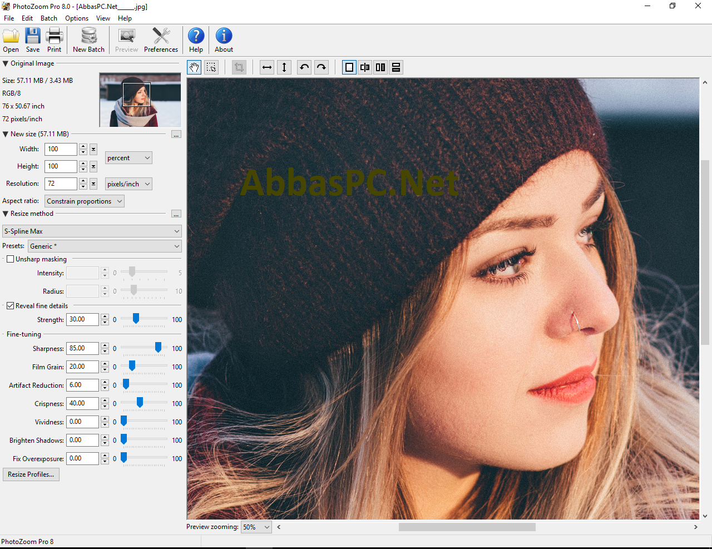Select the hand pan tool
Image resolution: width=712 pixels, height=549 pixels.
pos(194,67)
